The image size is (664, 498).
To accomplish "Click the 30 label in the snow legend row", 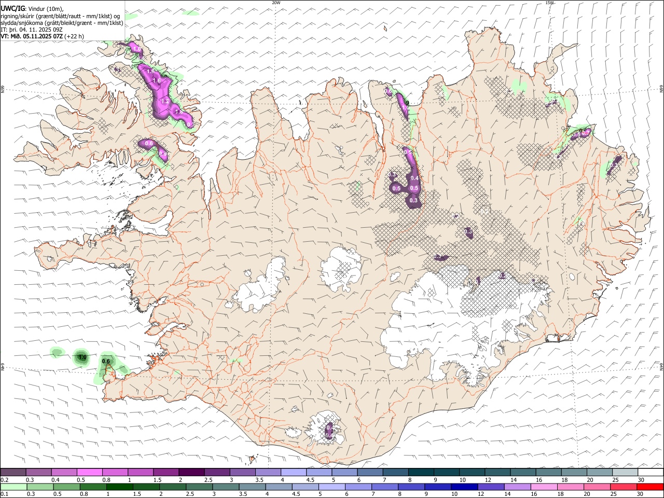I will [x=641, y=480].
